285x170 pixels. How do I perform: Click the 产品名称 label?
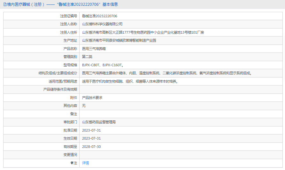point(70,49)
